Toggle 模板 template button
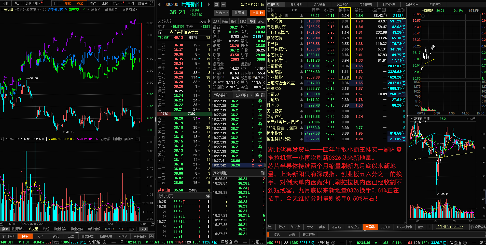 tap(143, 229)
